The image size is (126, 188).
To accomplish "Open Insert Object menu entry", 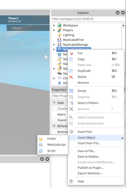I will coord(96,138).
